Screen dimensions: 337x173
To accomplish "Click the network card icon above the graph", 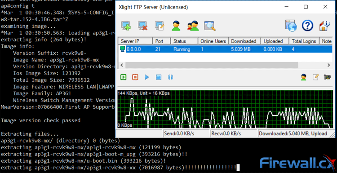I will pos(327,77).
